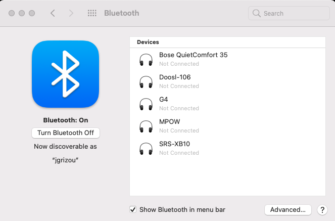Viewport: 335px width, 221px height.
Task: Uncheck Show Bluetooth in menu bar
Action: pos(133,209)
